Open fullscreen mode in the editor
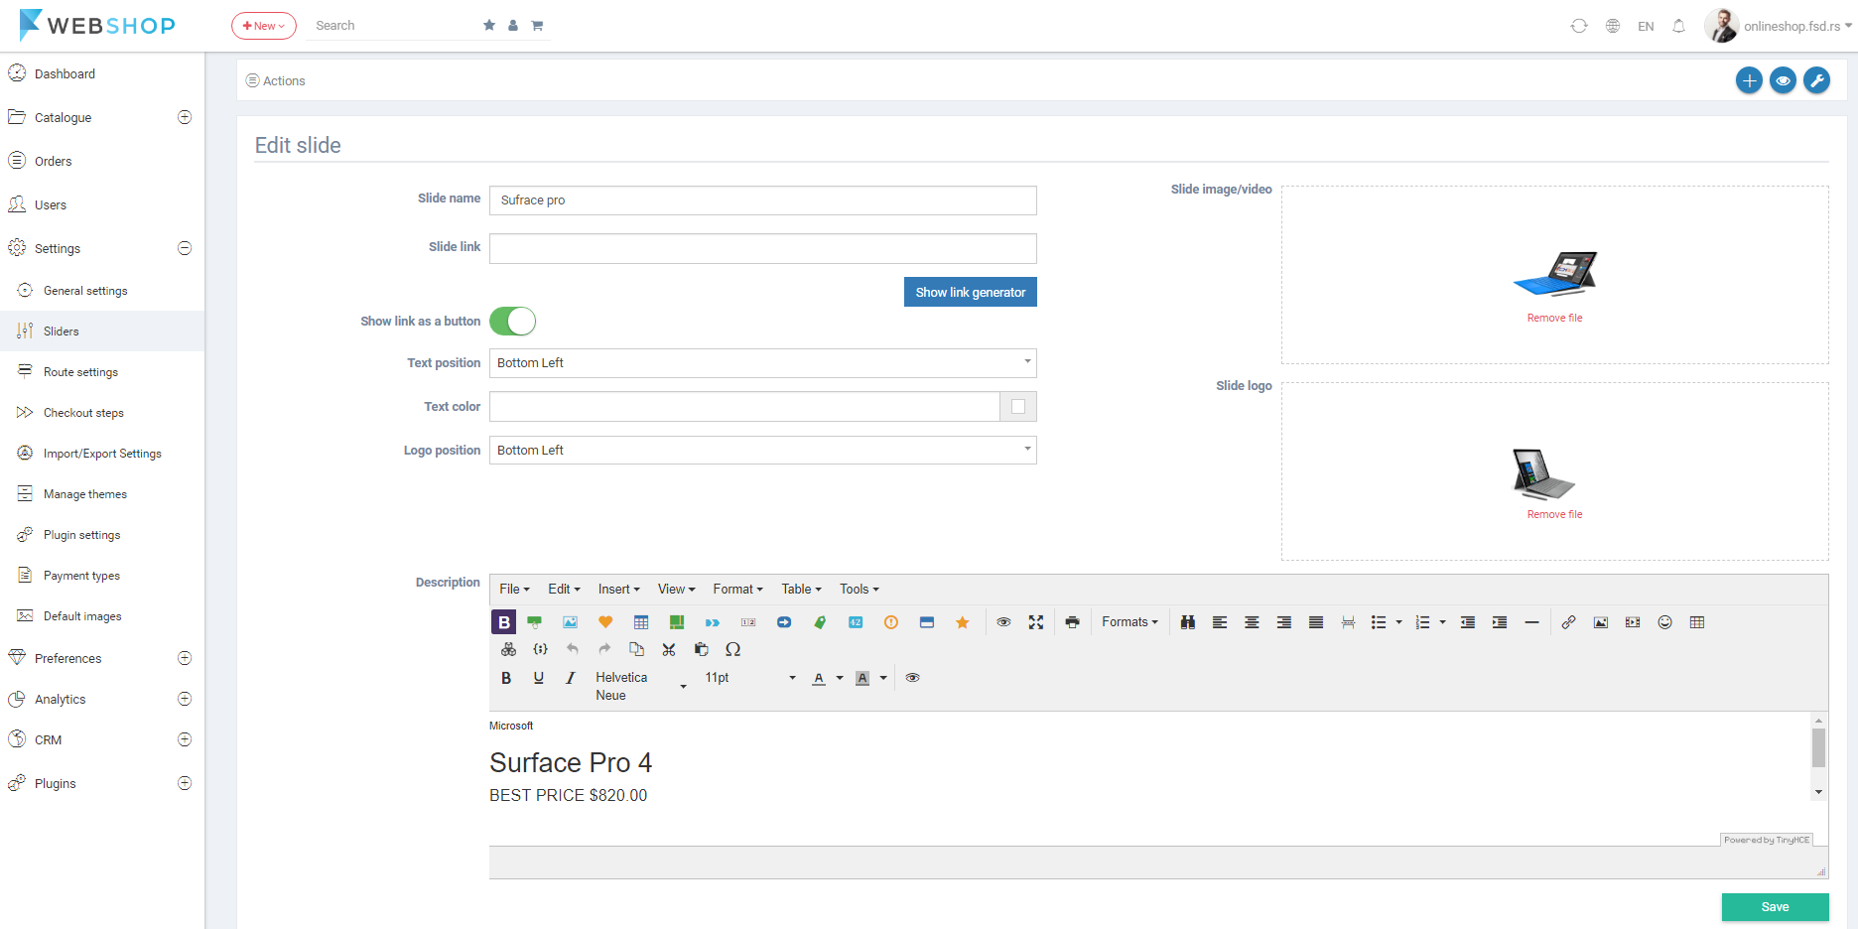The image size is (1858, 929). tap(1036, 622)
